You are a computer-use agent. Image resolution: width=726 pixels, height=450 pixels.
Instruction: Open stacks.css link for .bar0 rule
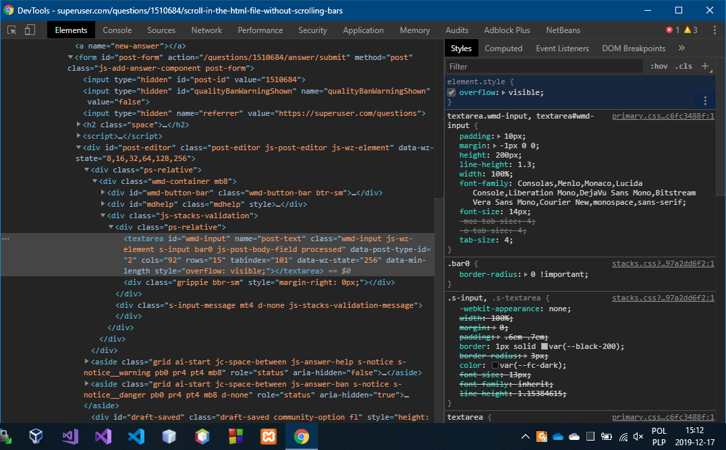663,263
